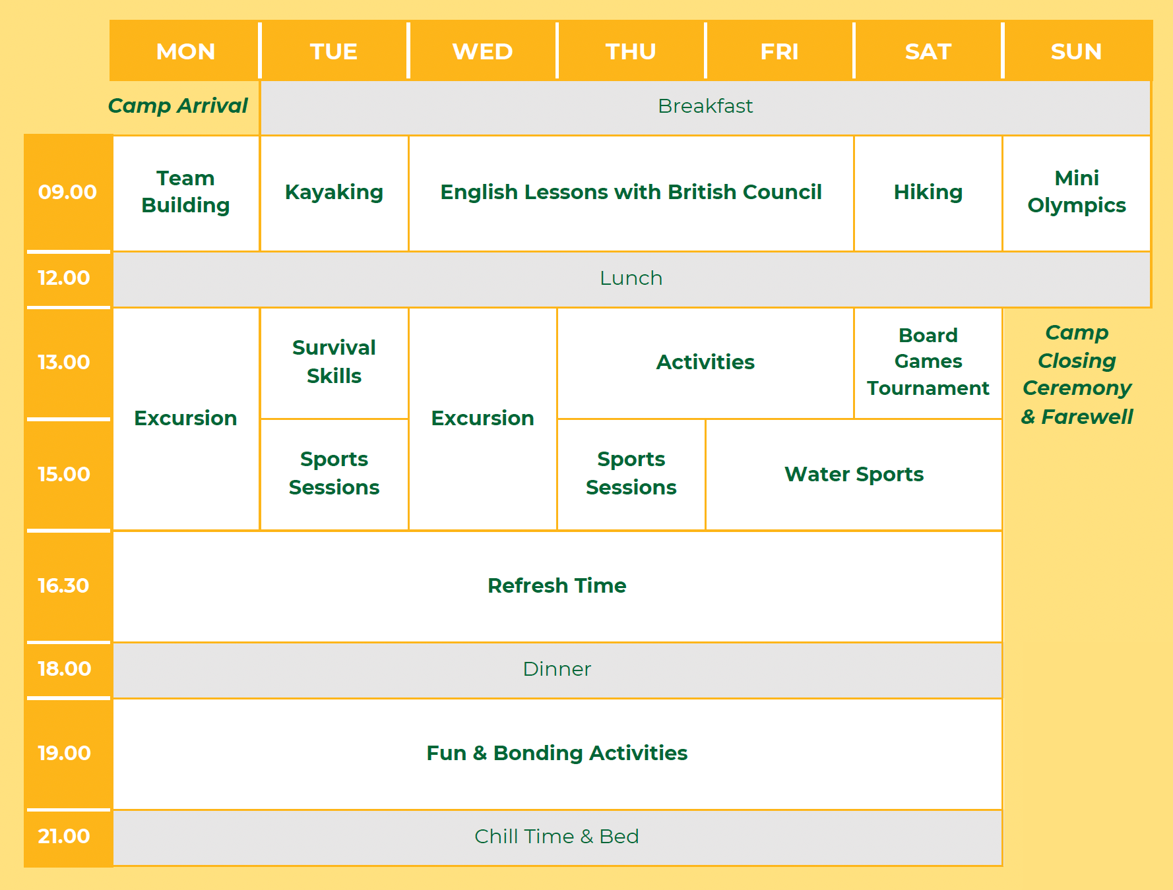Image resolution: width=1173 pixels, height=890 pixels.
Task: Click the Fun & Bonding Activities row
Action: [x=557, y=753]
